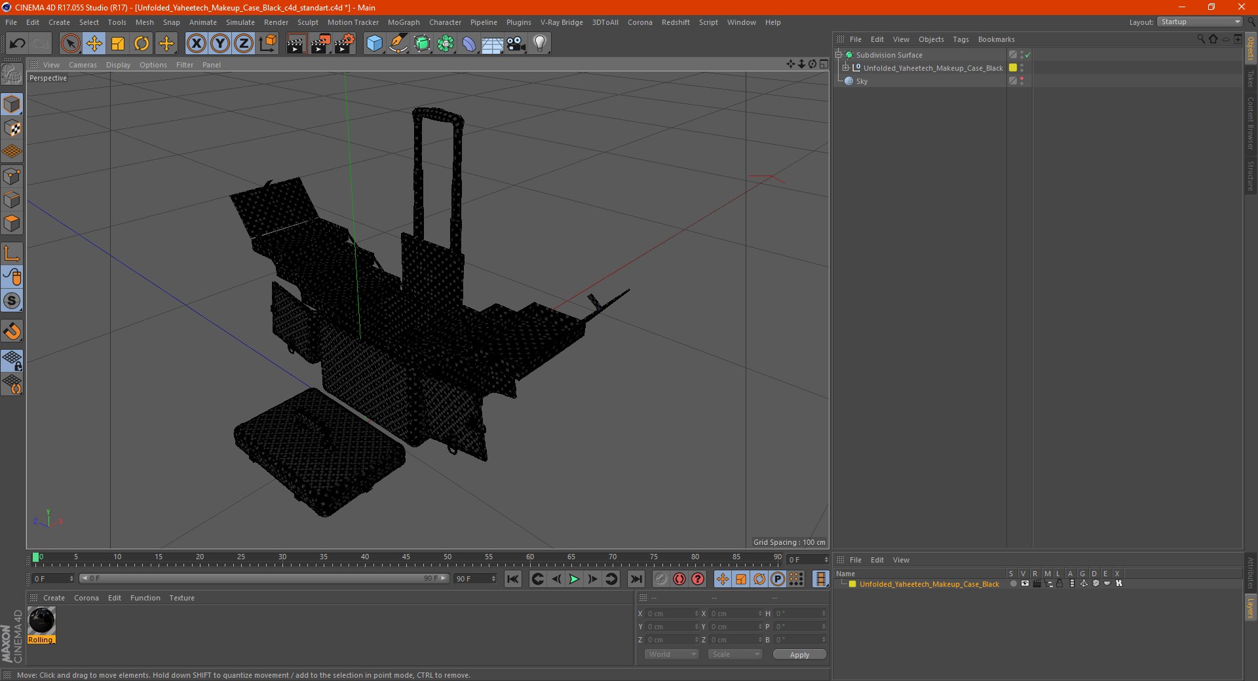Open the viewport Cameras menu
Screen dimensions: 1258x681
[83, 65]
